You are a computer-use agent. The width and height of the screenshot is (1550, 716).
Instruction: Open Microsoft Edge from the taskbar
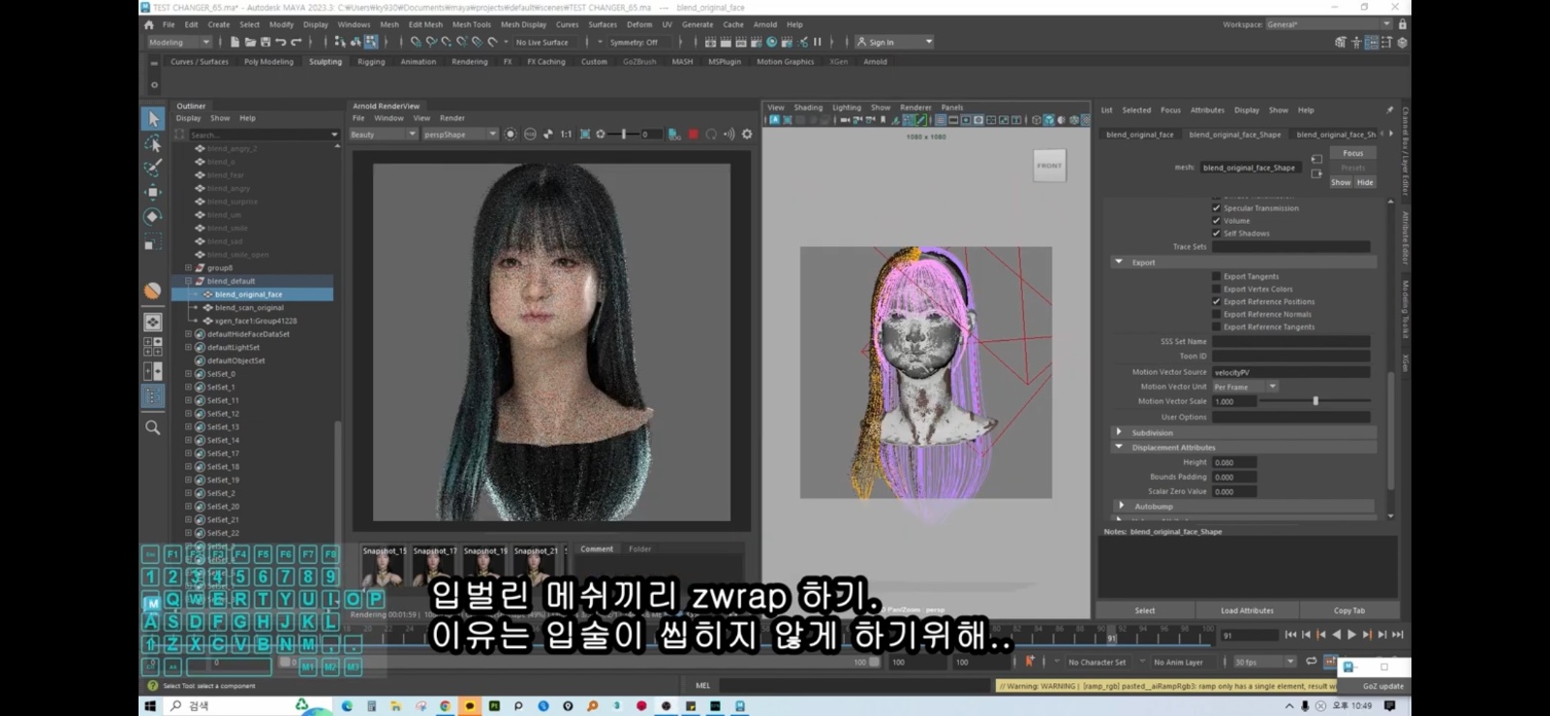click(x=347, y=706)
